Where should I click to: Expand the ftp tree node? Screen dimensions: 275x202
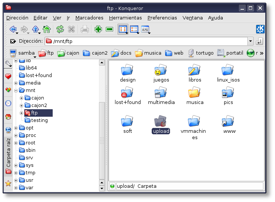pos(22,113)
